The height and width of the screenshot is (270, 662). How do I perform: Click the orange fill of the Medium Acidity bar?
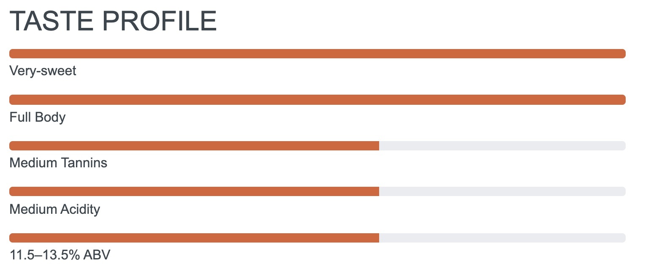click(194, 191)
